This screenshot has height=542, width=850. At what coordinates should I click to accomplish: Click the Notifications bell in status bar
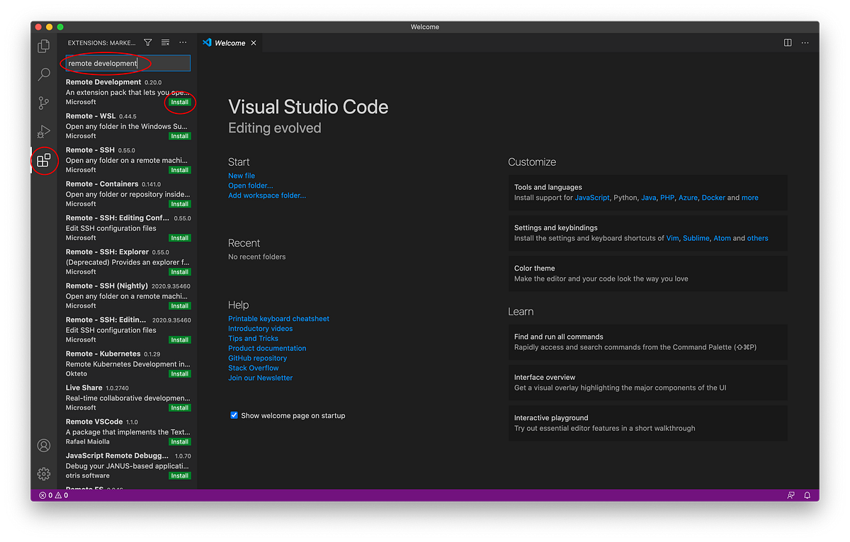(807, 495)
